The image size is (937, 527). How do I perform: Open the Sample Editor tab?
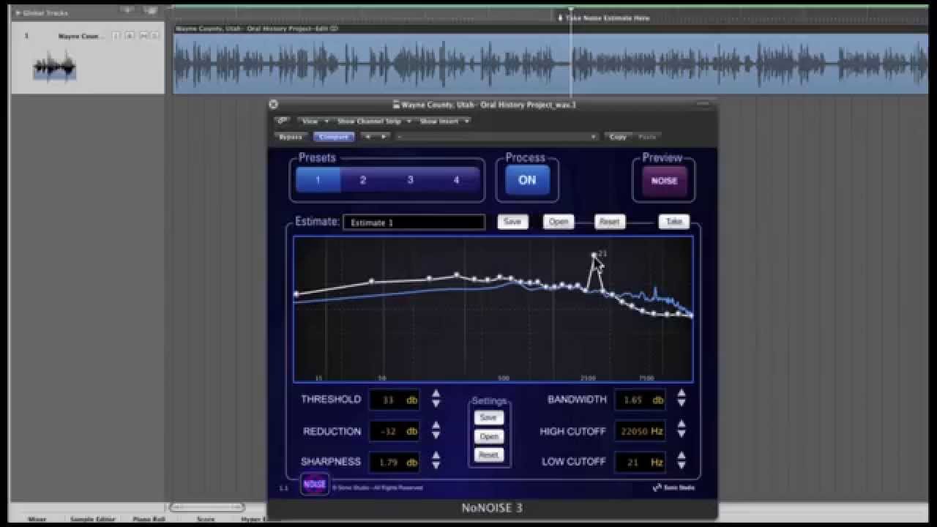click(x=92, y=519)
